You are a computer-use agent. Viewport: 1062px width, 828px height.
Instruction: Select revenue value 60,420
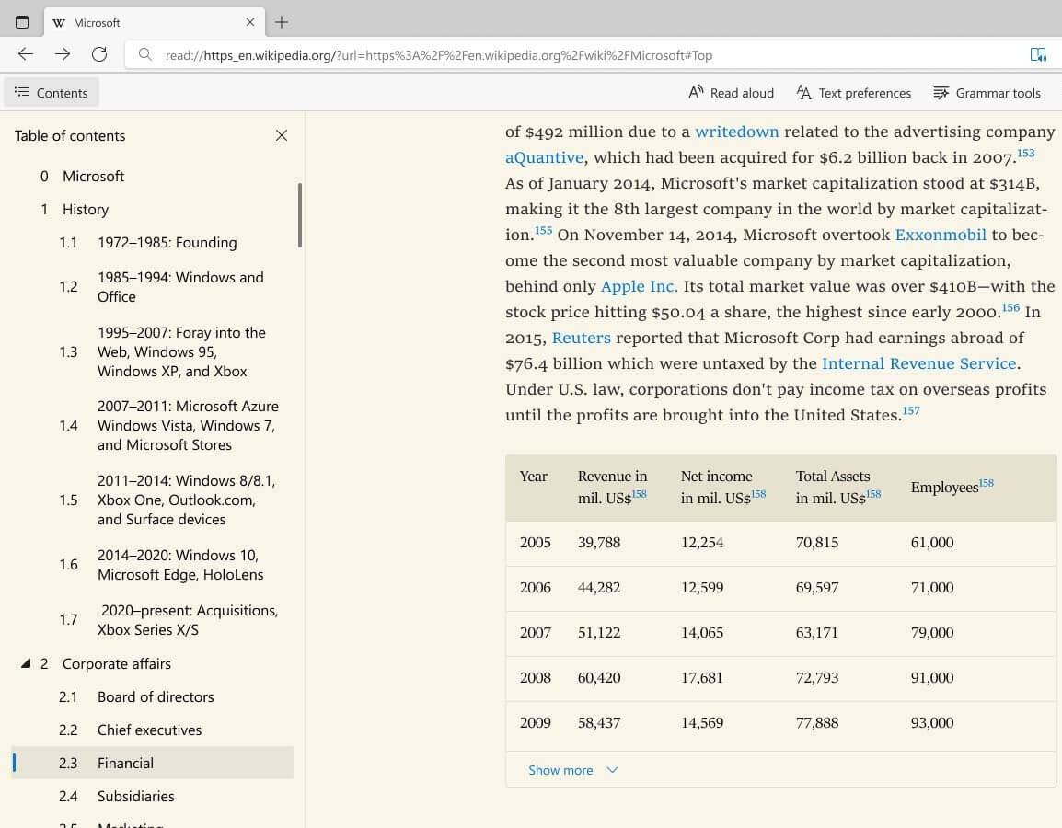(599, 678)
